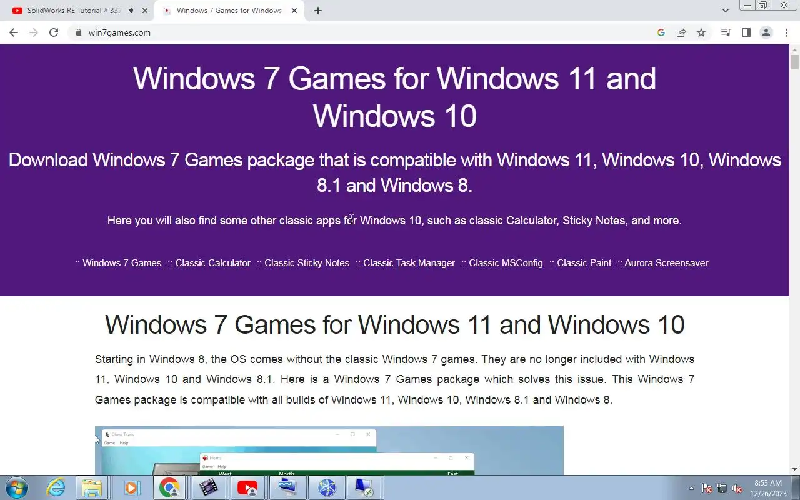Viewport: 800px width, 500px height.
Task: Share this page using the share icon
Action: pos(681,32)
